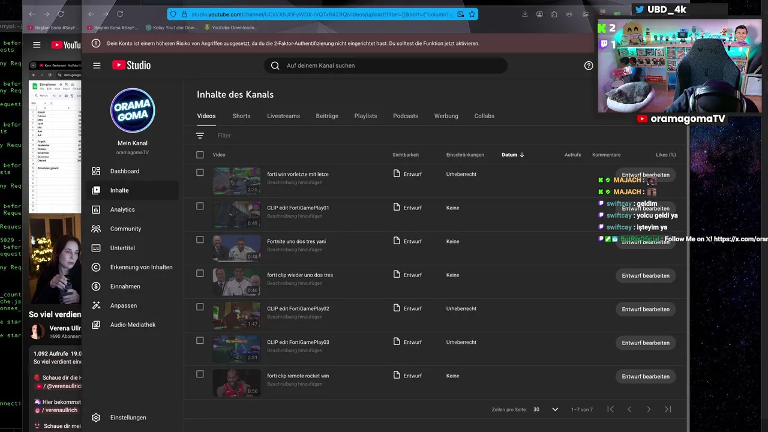768x432 pixels.
Task: Click 'Entwurf bearbeiten' for forti clip remote rocket win
Action: tap(646, 376)
